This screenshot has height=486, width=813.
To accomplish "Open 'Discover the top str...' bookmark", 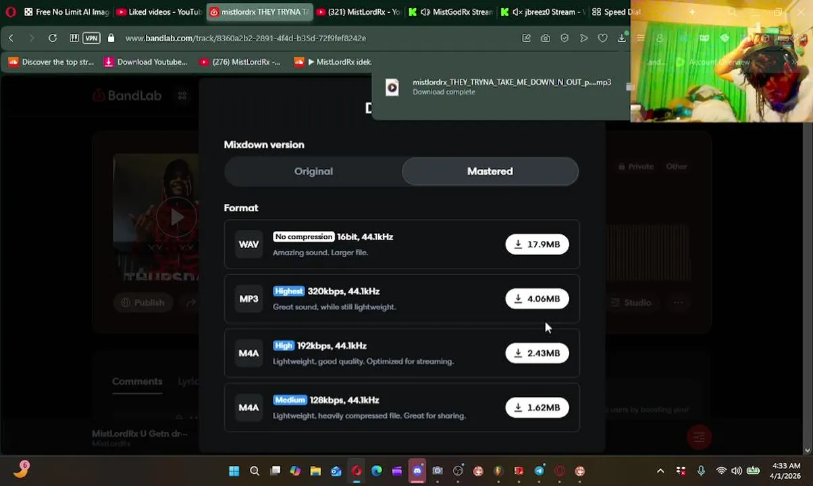I will pyautogui.click(x=51, y=62).
